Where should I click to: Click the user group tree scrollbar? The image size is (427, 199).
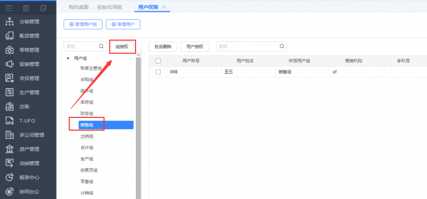(x=138, y=128)
